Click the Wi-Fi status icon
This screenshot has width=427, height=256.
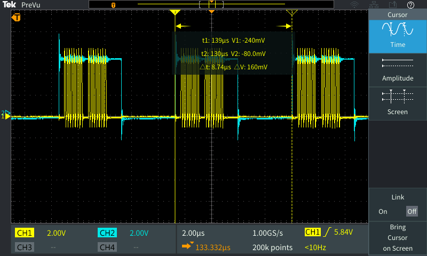tap(354, 5)
